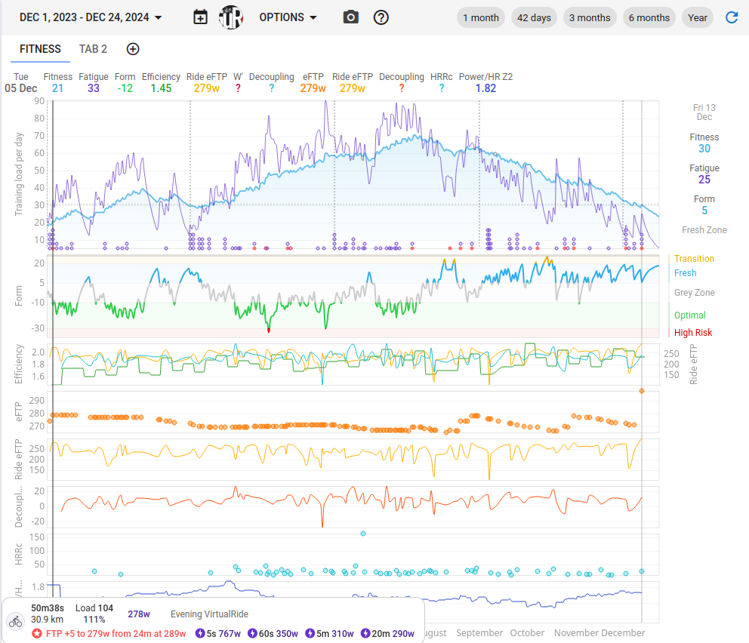Click the Efficiency value 1.45
Image resolution: width=749 pixels, height=643 pixels.
(x=161, y=88)
